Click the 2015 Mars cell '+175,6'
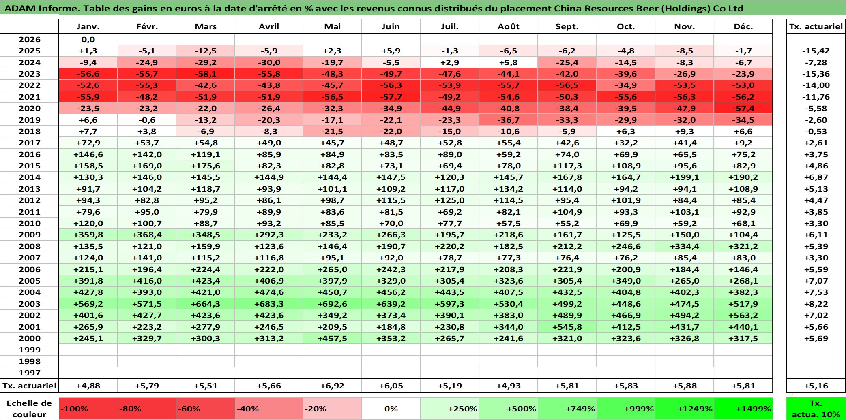The height and width of the screenshot is (420, 846). point(206,166)
